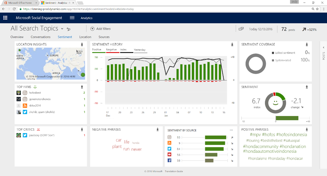Expand the All Search Topics dropdown
Screen dimensions: 327x176
point(62,29)
